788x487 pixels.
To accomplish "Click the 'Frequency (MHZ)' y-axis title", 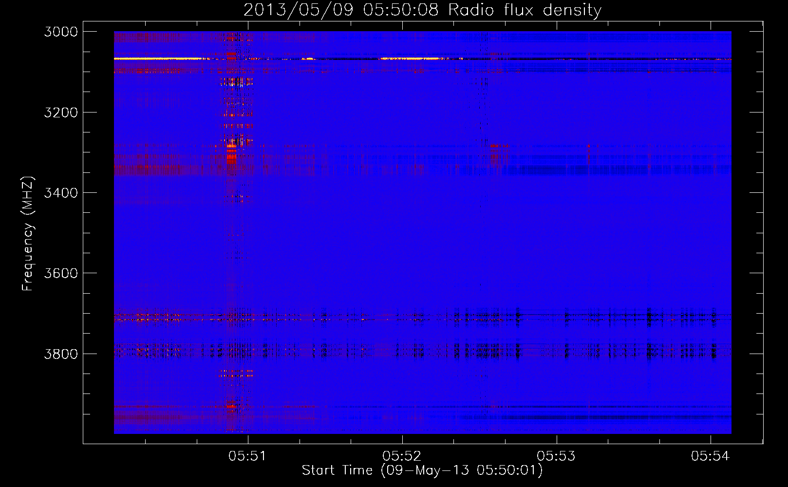I will [28, 234].
